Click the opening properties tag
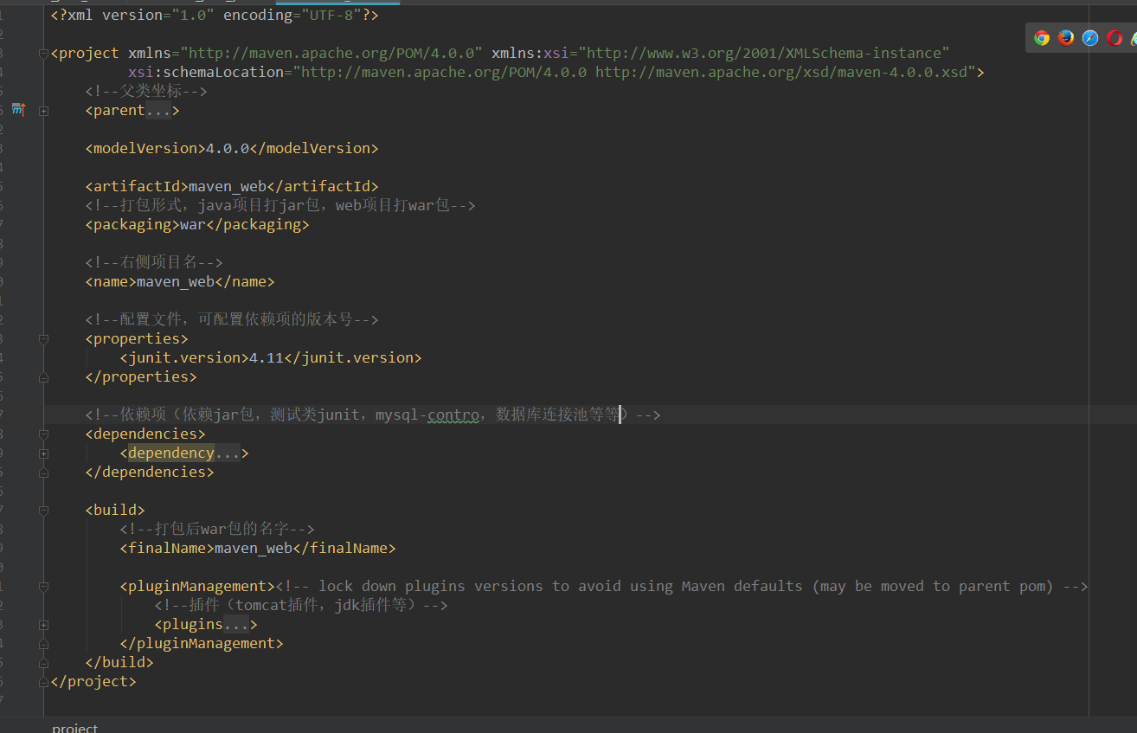 coord(137,339)
